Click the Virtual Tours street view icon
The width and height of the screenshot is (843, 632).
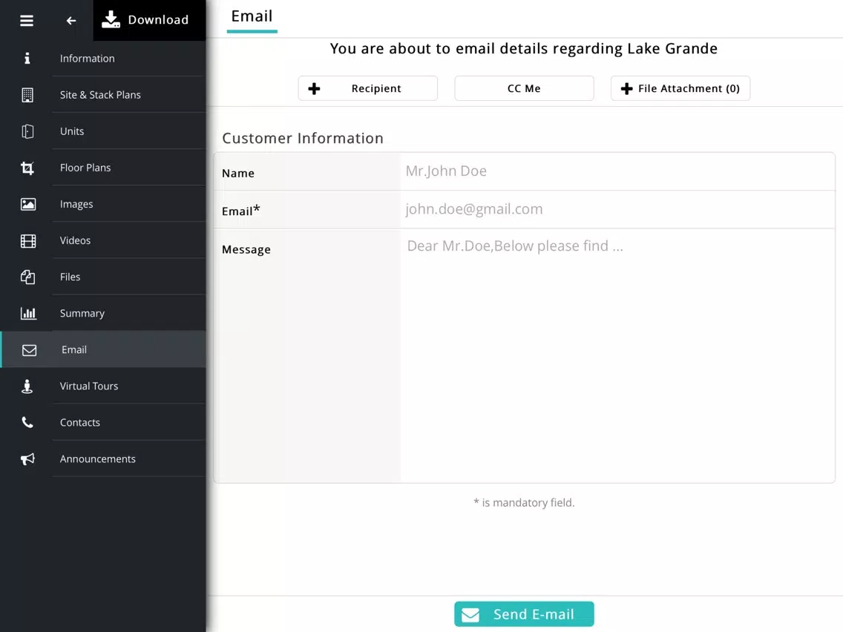[x=27, y=386]
